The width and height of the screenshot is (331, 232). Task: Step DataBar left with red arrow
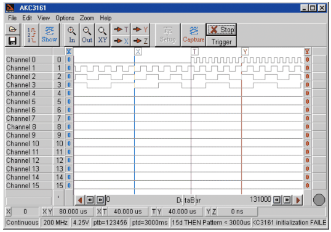[80, 200]
